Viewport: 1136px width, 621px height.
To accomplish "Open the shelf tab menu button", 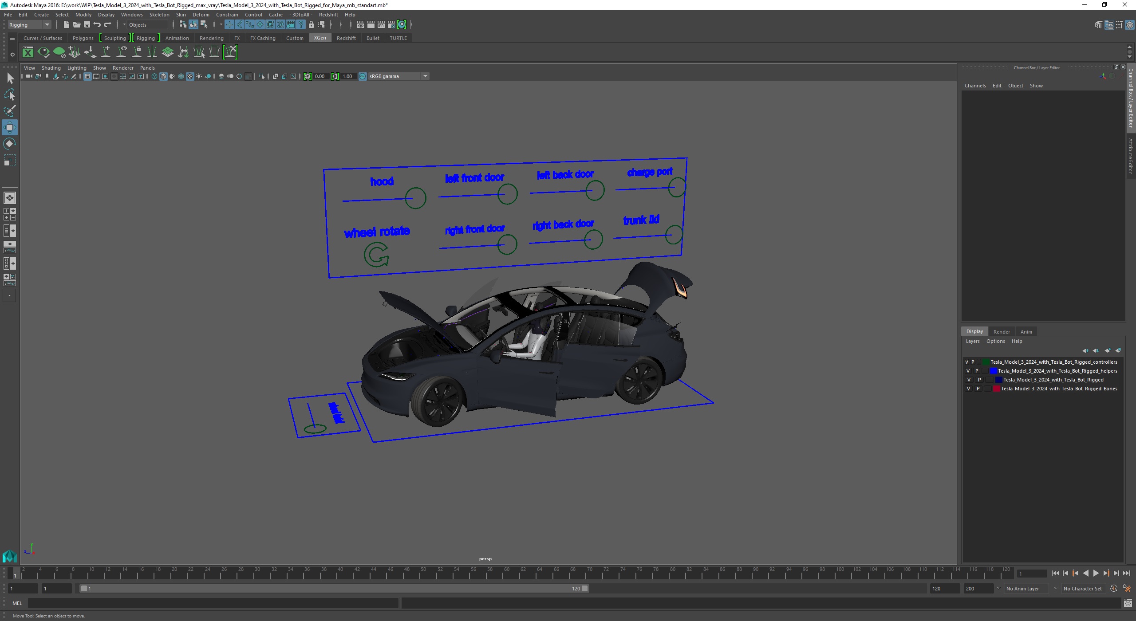I will (12, 39).
